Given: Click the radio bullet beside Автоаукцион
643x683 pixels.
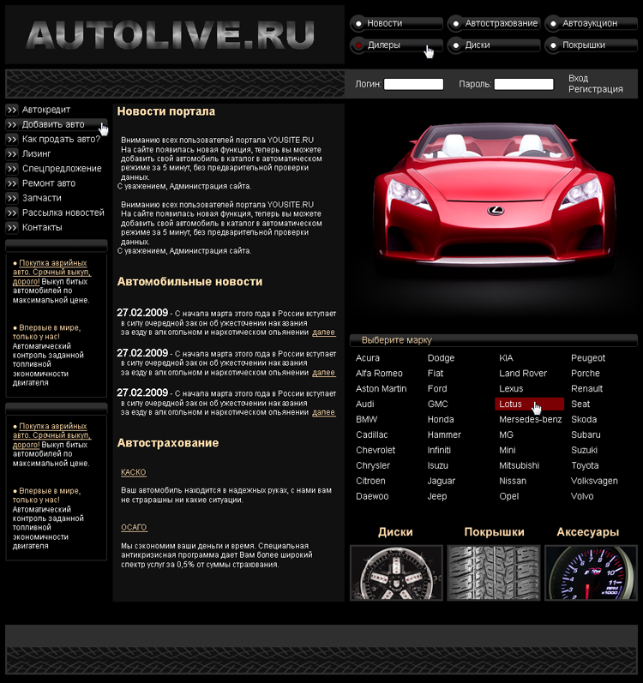Looking at the screenshot, I should 553,23.
